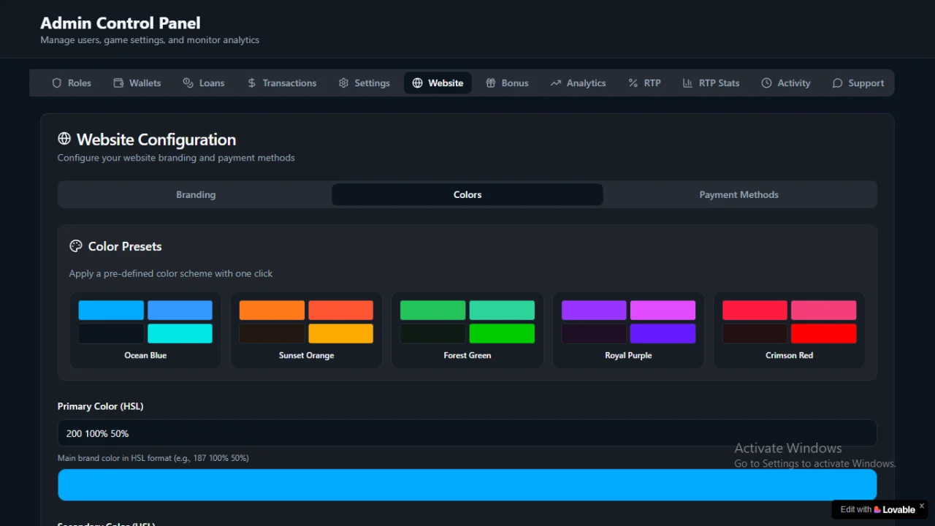Image resolution: width=935 pixels, height=526 pixels.
Task: Click the Admin Control Panel heading
Action: 121,23
